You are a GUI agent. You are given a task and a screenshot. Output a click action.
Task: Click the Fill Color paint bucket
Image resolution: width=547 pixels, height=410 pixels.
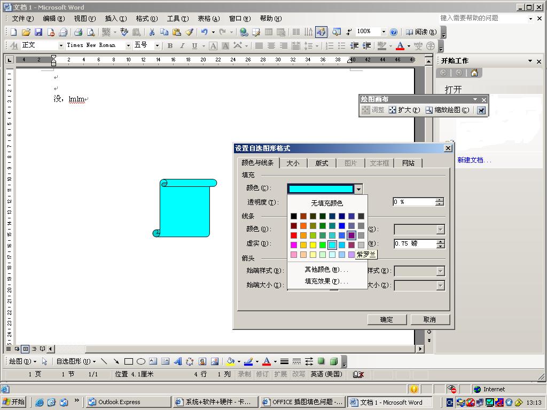coord(230,361)
